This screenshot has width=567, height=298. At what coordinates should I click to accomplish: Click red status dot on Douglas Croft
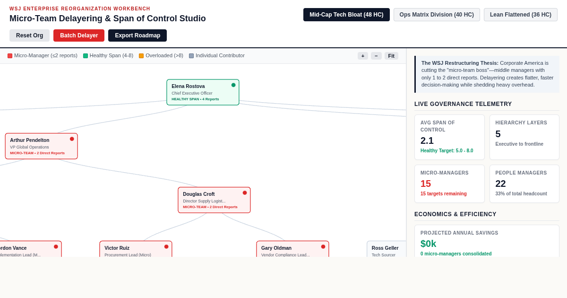245,193
